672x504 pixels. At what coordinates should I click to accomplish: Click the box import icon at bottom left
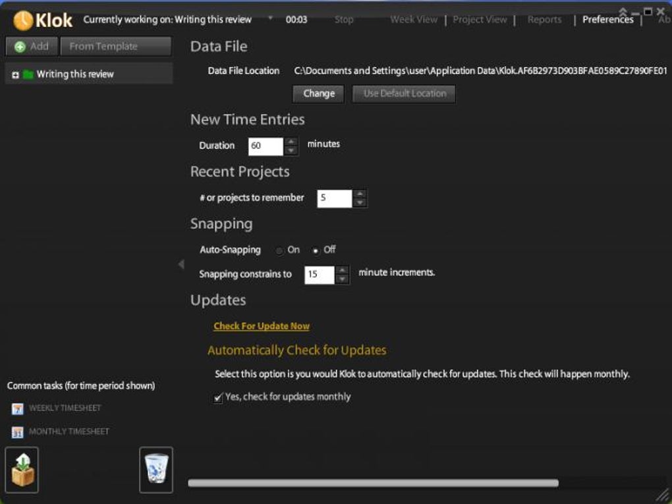tap(22, 470)
